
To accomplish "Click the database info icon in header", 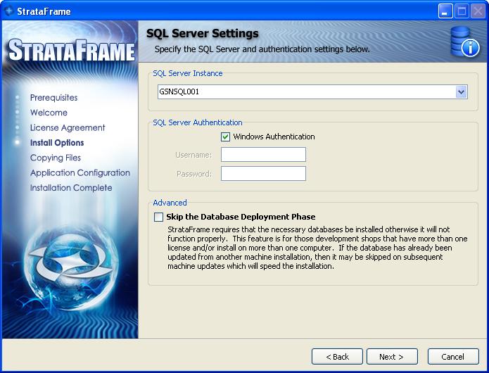I will click(x=464, y=43).
